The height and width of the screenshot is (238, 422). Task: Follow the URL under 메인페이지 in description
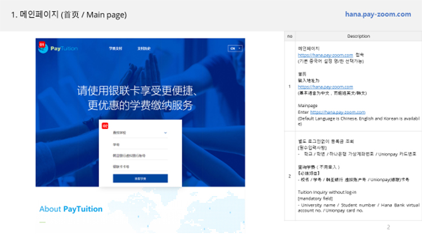(325, 55)
